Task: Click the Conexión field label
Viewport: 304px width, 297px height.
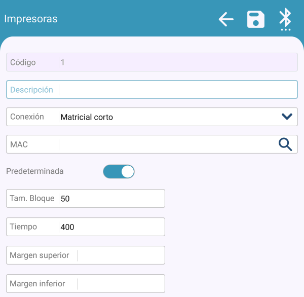Action: [x=27, y=117]
